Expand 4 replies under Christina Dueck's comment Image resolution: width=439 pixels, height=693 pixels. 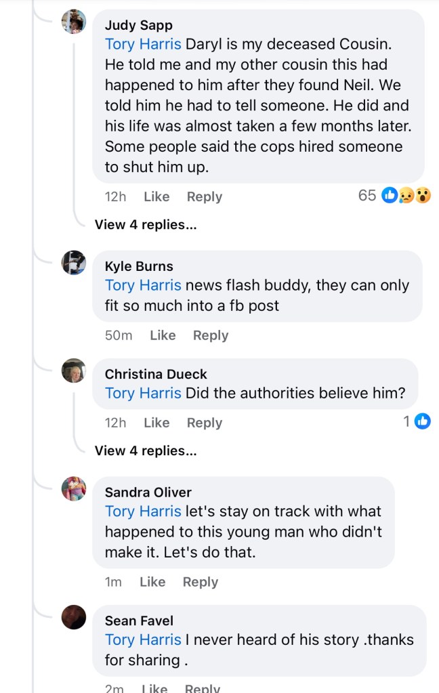[x=146, y=450]
